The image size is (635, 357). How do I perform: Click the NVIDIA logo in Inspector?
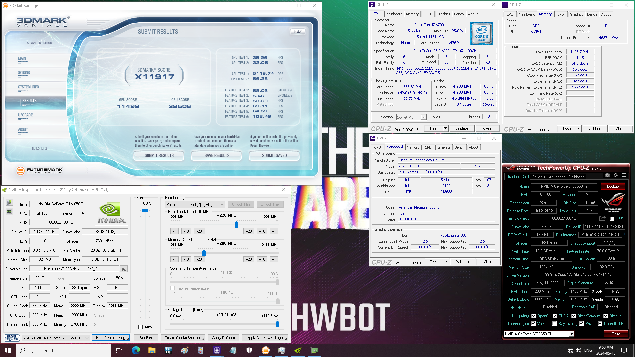coord(111,213)
